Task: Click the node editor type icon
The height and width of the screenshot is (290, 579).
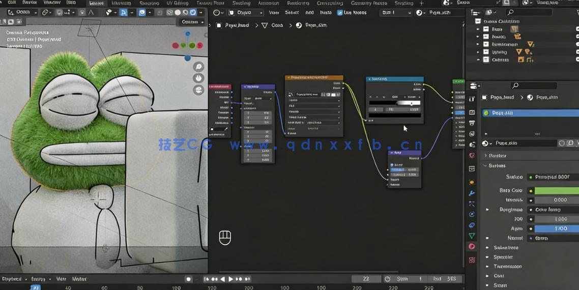Action: 219,13
